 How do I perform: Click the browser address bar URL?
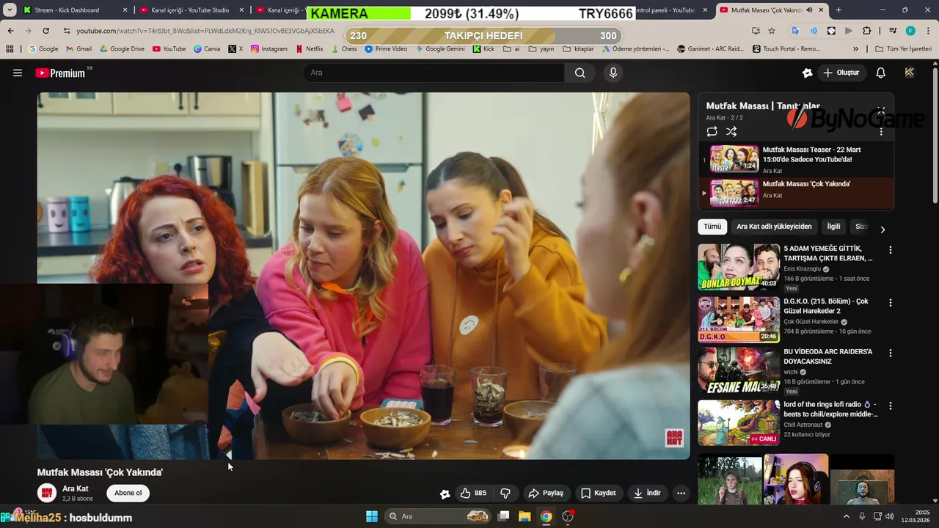[205, 31]
